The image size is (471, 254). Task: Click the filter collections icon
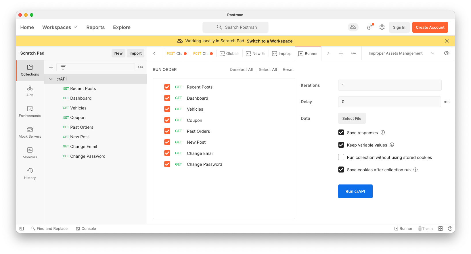tap(63, 67)
